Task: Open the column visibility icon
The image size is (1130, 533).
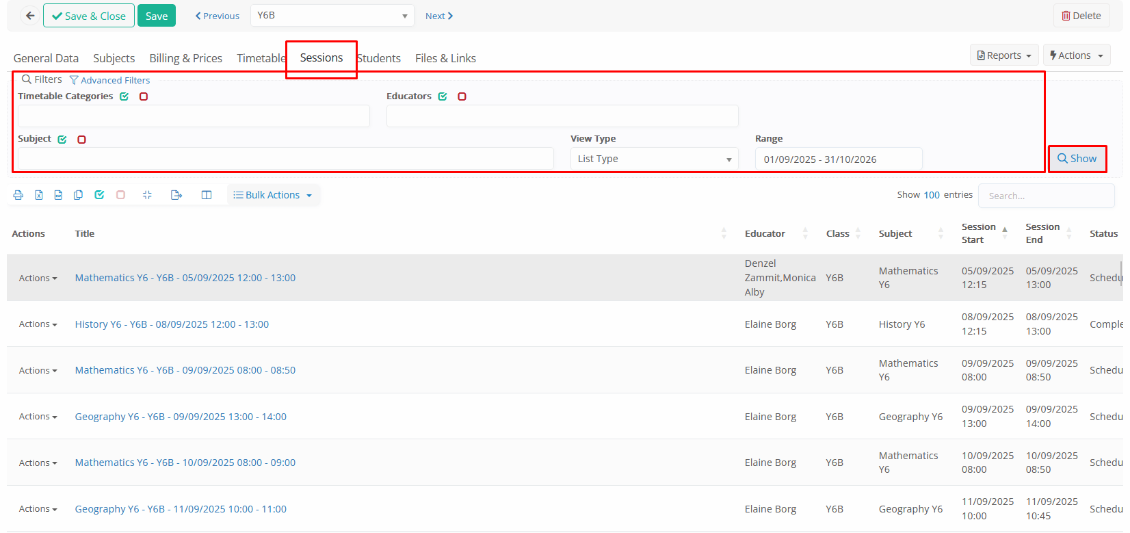Action: 207,195
